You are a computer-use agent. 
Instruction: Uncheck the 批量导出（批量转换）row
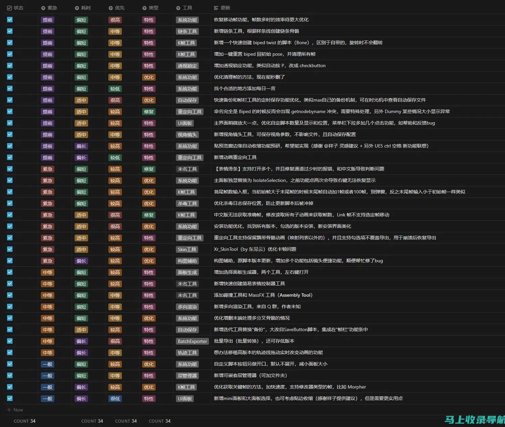click(10, 341)
